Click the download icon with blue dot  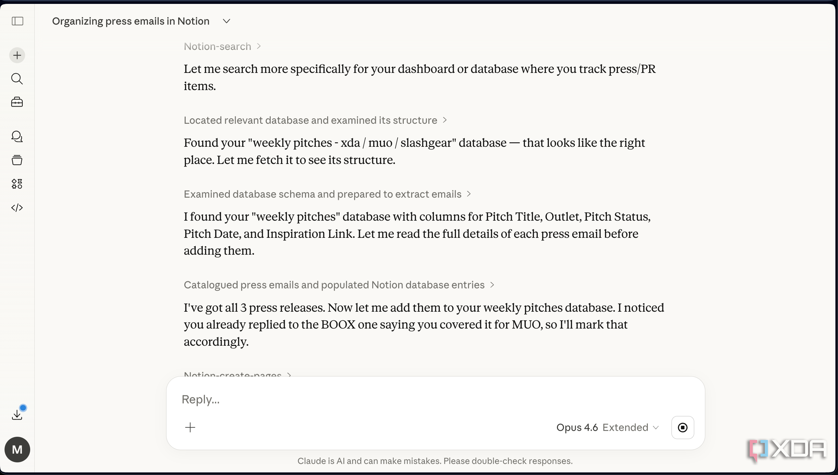point(17,414)
